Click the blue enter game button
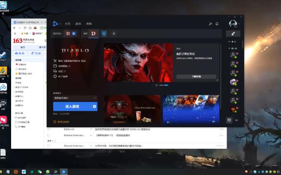The width and height of the screenshot is (281, 175). coord(72,107)
